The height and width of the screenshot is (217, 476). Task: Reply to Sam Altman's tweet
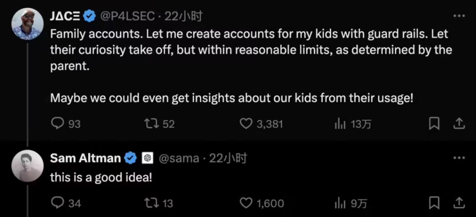pyautogui.click(x=57, y=203)
